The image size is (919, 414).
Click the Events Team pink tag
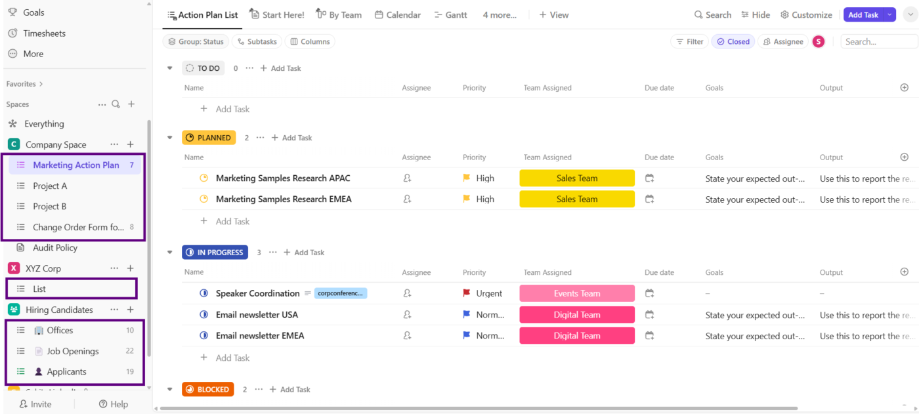[x=576, y=293]
